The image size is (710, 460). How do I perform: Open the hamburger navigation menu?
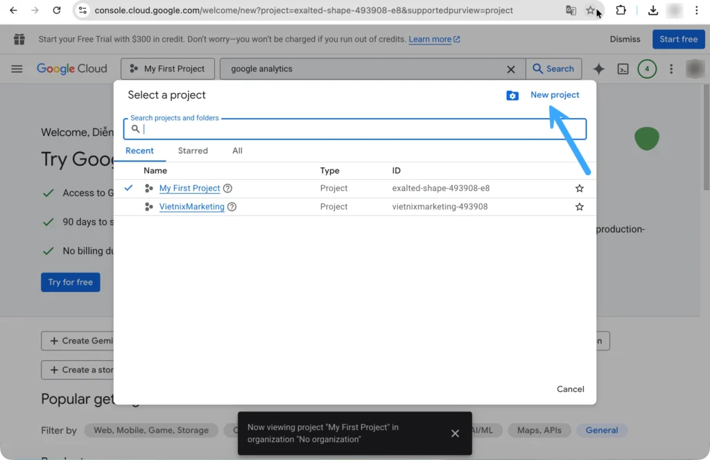17,69
